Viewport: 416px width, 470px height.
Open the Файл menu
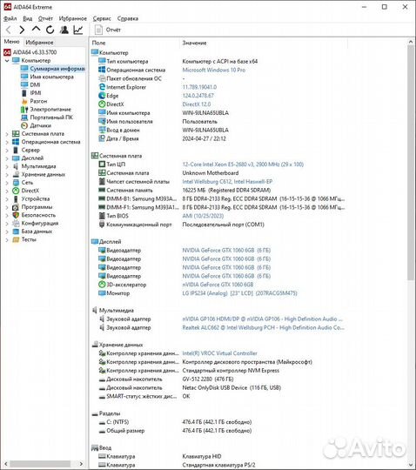[x=10, y=18]
